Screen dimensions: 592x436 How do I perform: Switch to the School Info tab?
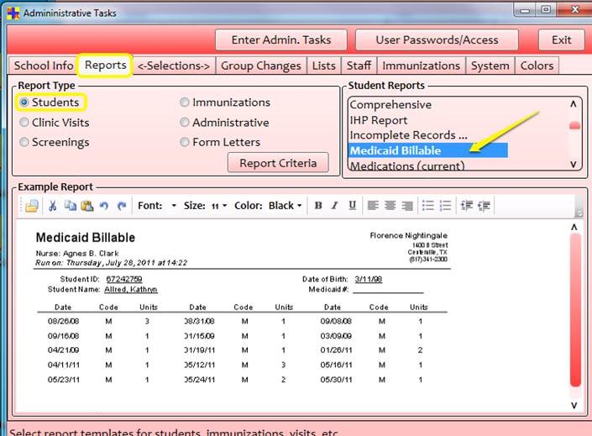tap(44, 66)
